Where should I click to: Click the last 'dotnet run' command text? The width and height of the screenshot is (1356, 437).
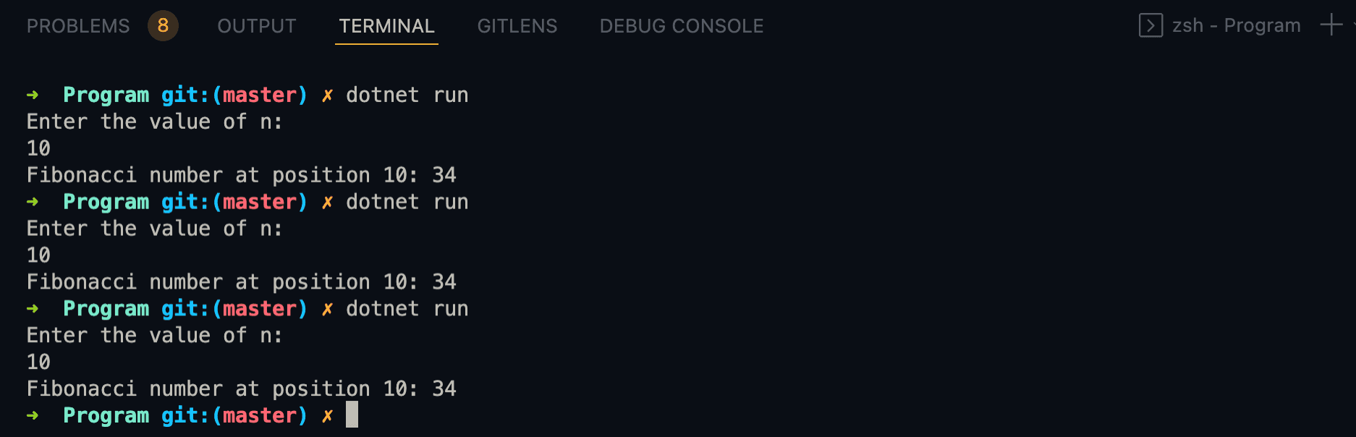(x=407, y=308)
